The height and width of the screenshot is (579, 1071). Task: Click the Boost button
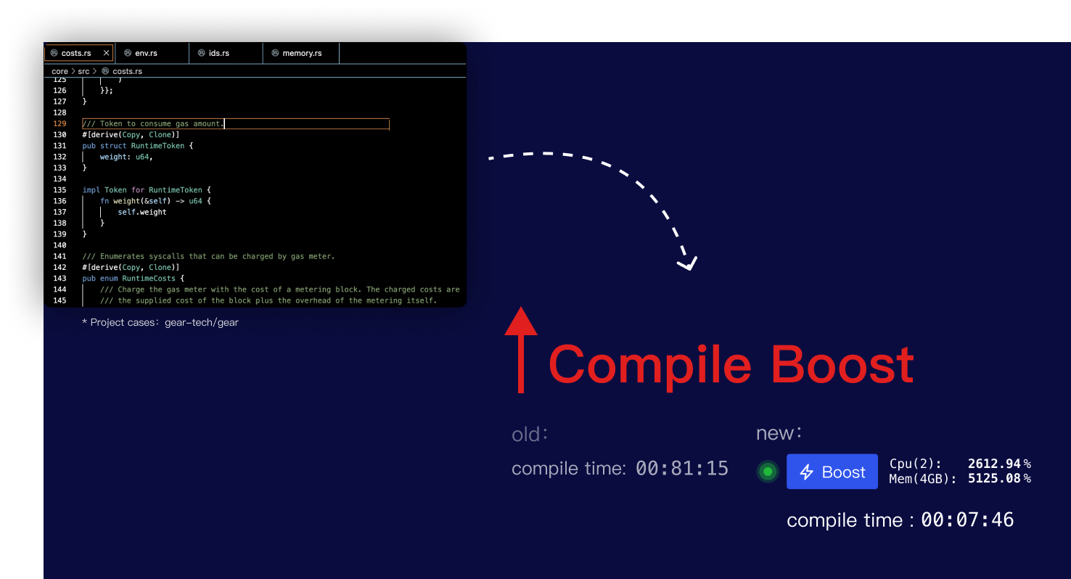832,472
